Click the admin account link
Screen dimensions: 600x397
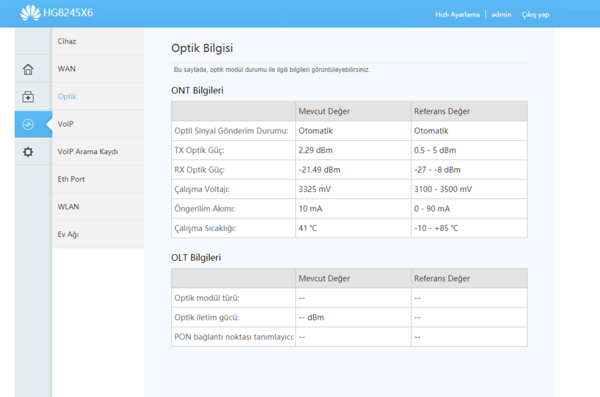(x=501, y=14)
